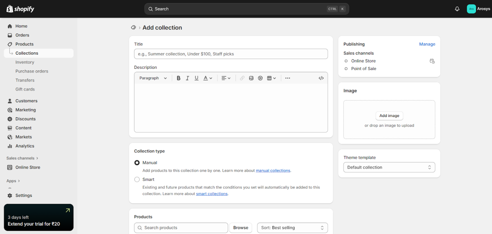Click the Add image button
Viewport: 492px width, 234px height.
(x=389, y=116)
